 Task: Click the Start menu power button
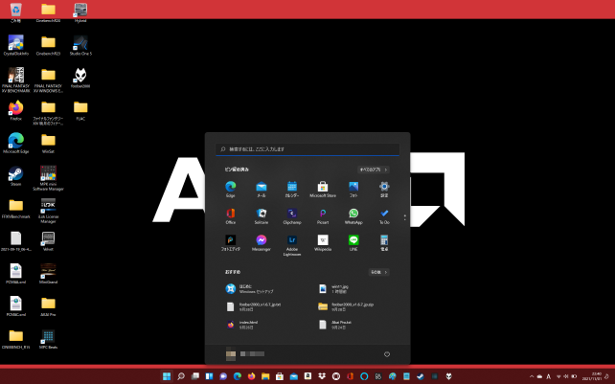[387, 354]
